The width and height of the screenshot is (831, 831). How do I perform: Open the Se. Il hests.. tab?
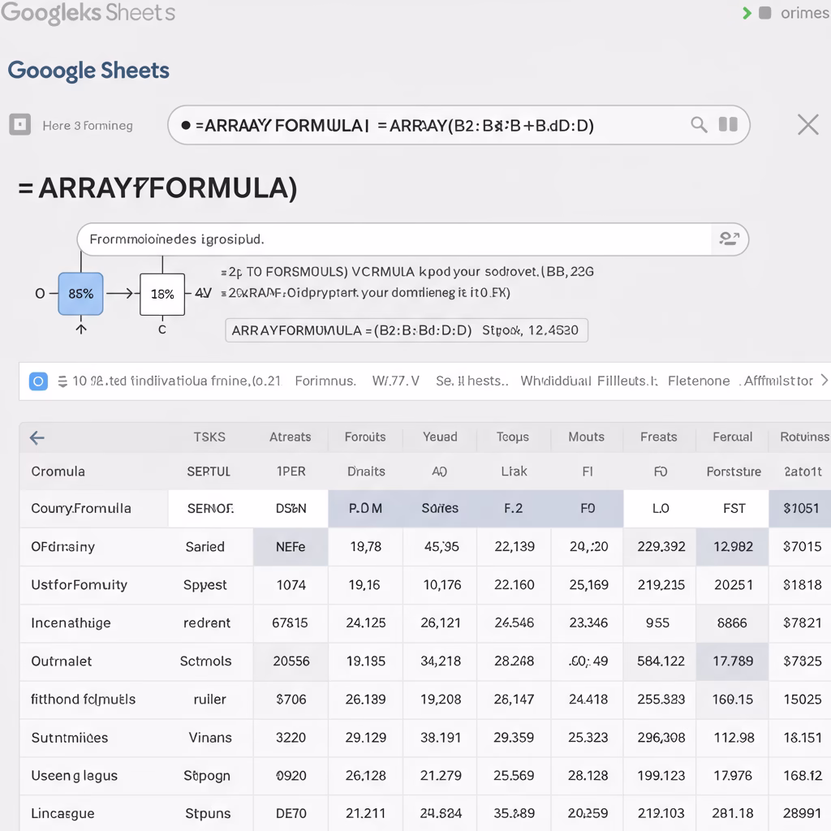471,381
